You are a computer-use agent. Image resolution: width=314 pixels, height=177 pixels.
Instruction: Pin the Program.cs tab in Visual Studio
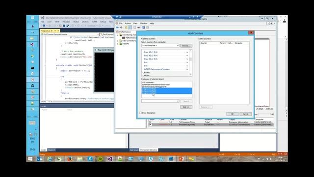click(55, 31)
